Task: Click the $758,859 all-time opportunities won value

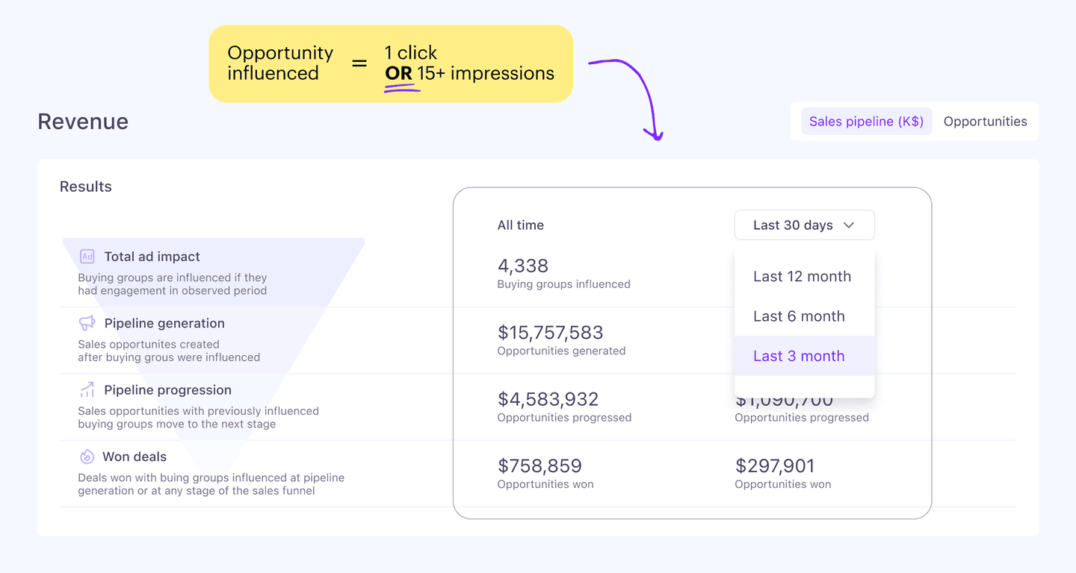Action: pyautogui.click(x=539, y=466)
